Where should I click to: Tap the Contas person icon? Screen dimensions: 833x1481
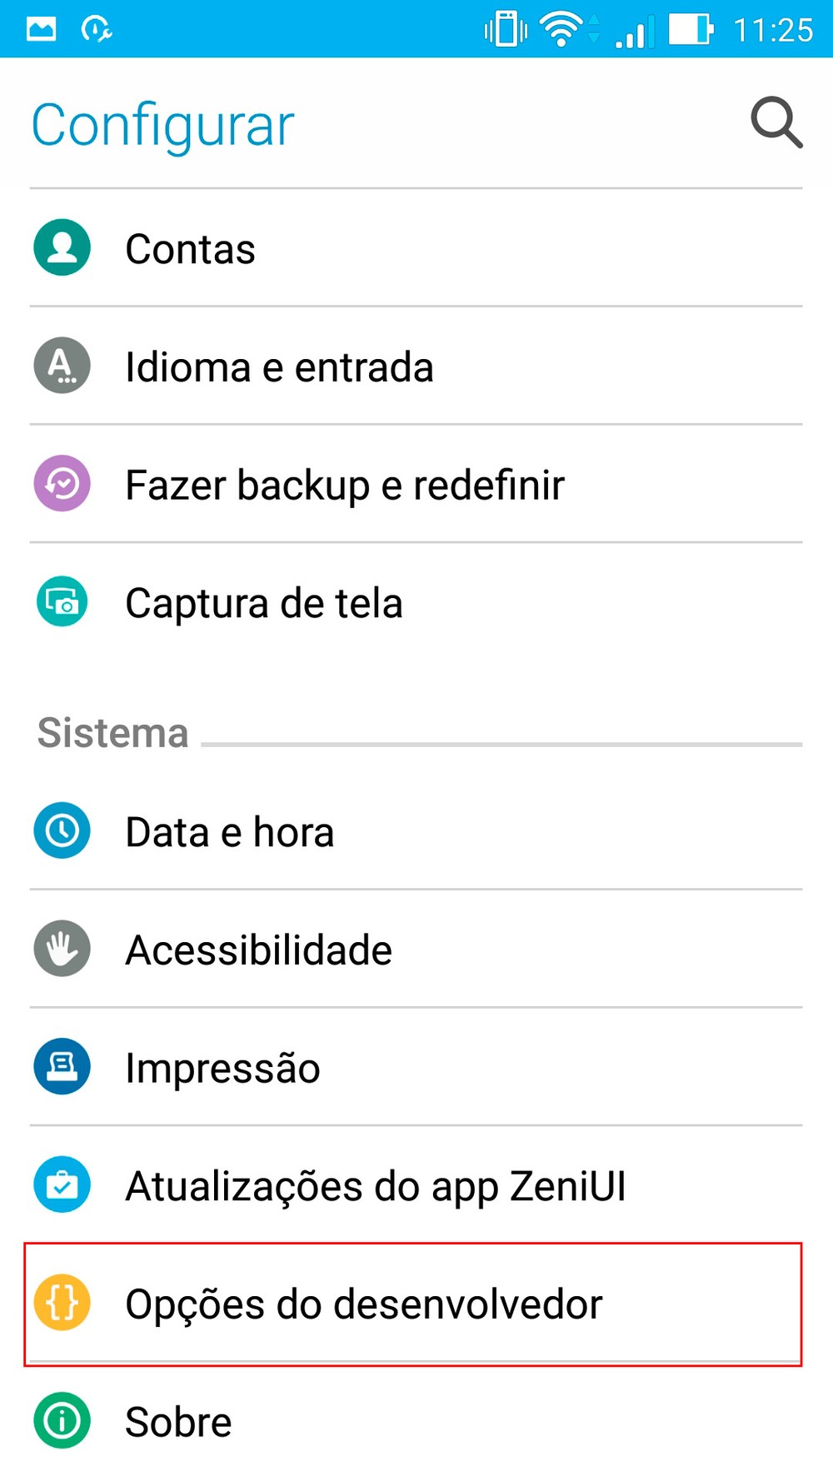[x=62, y=247]
